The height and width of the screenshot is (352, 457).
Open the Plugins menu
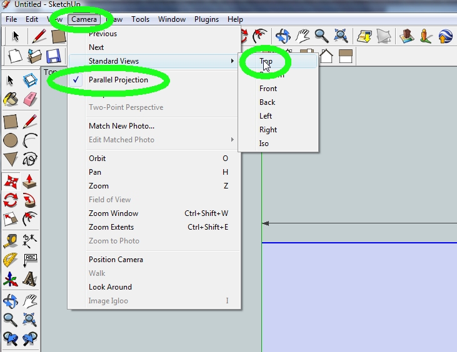tap(206, 19)
